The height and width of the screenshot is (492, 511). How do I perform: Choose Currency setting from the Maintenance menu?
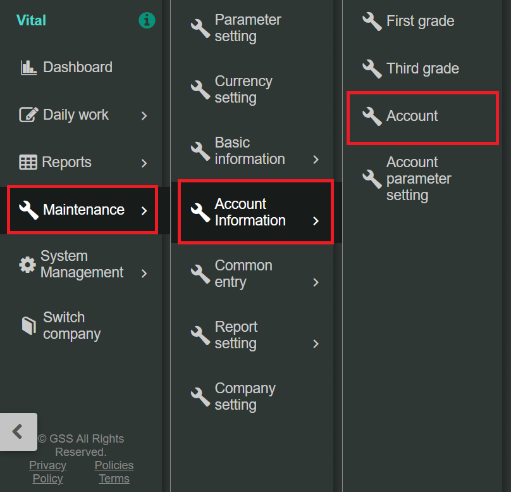click(x=243, y=89)
